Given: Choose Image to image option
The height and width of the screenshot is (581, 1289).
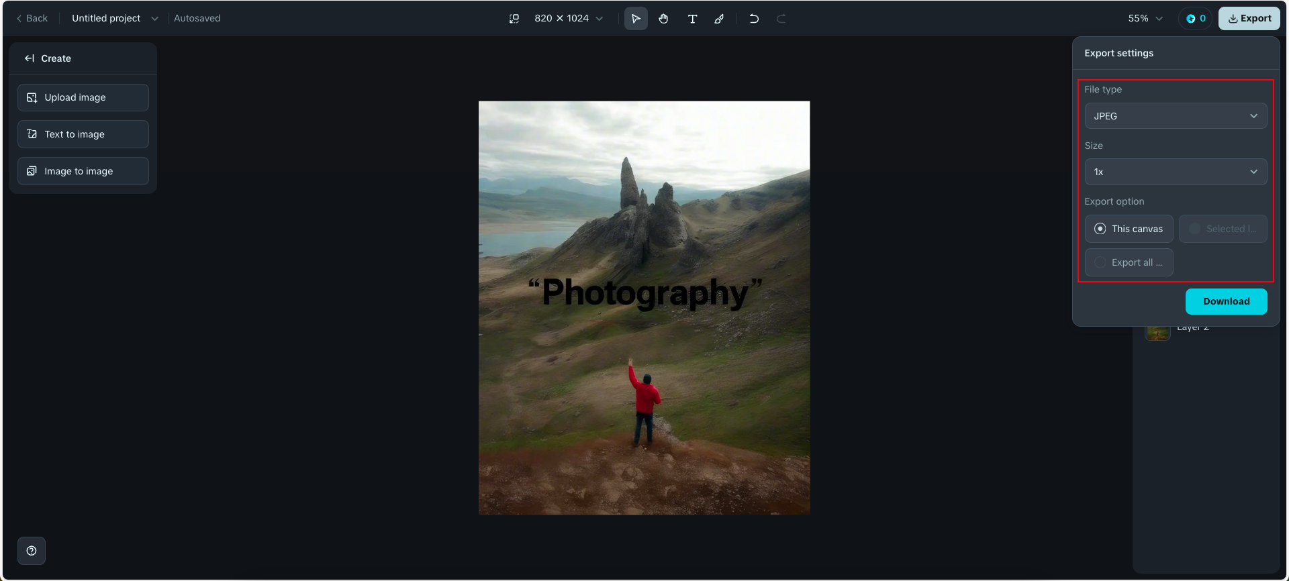Looking at the screenshot, I should tap(83, 171).
